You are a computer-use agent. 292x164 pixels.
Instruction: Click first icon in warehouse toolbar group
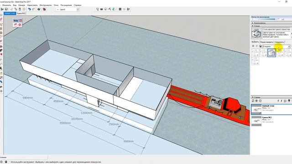click(x=97, y=9)
